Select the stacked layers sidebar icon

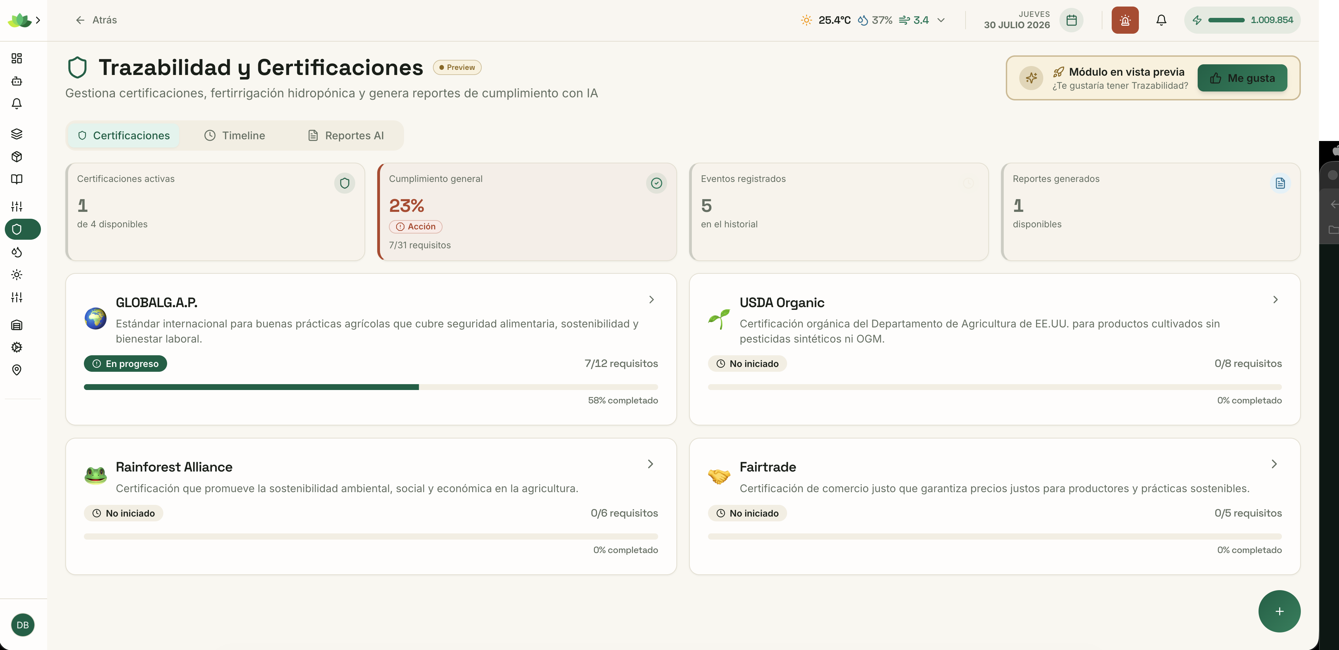tap(17, 134)
